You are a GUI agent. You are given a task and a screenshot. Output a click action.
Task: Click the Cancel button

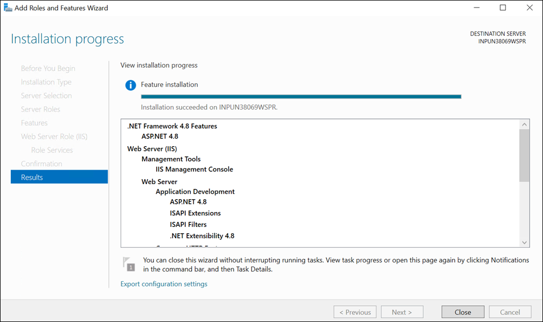click(510, 312)
